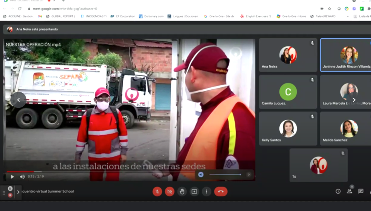Go to previous slide using left arrow
The width and height of the screenshot is (371, 211).
click(x=19, y=100)
